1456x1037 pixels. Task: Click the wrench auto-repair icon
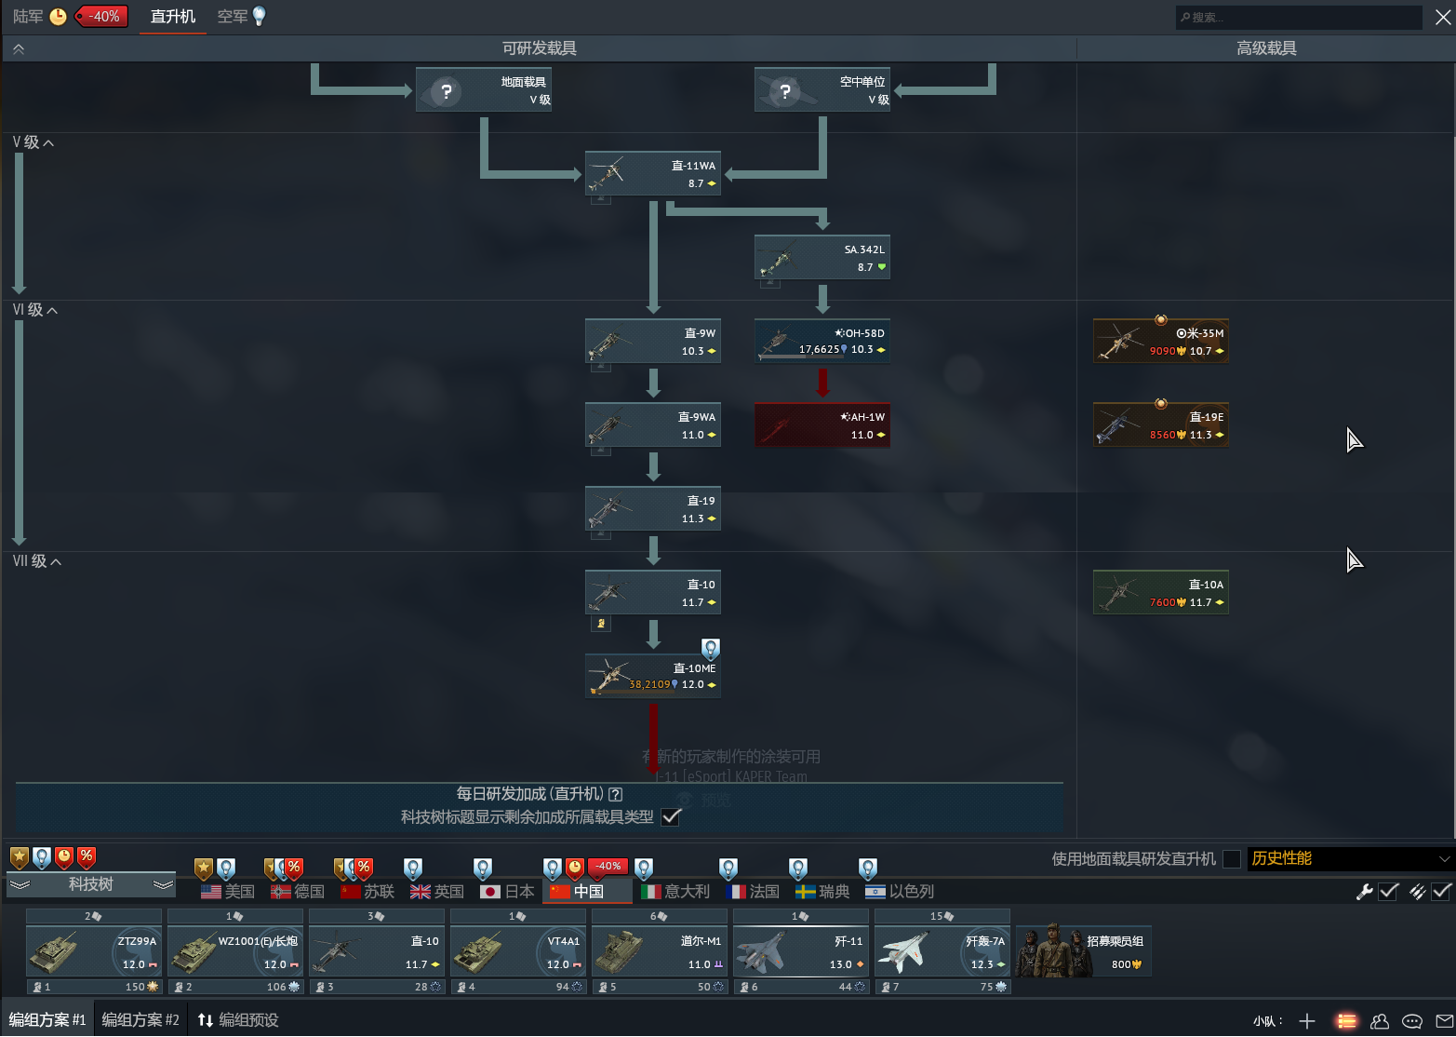1364,892
